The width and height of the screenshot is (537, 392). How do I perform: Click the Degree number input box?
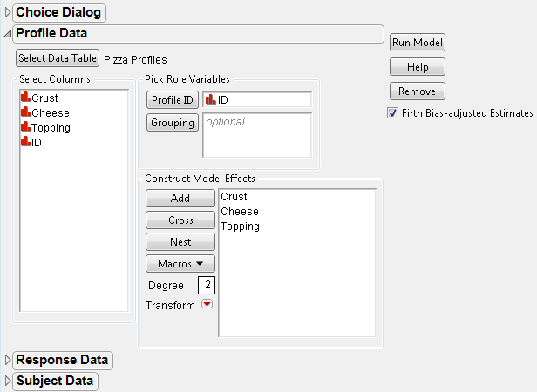pos(206,286)
